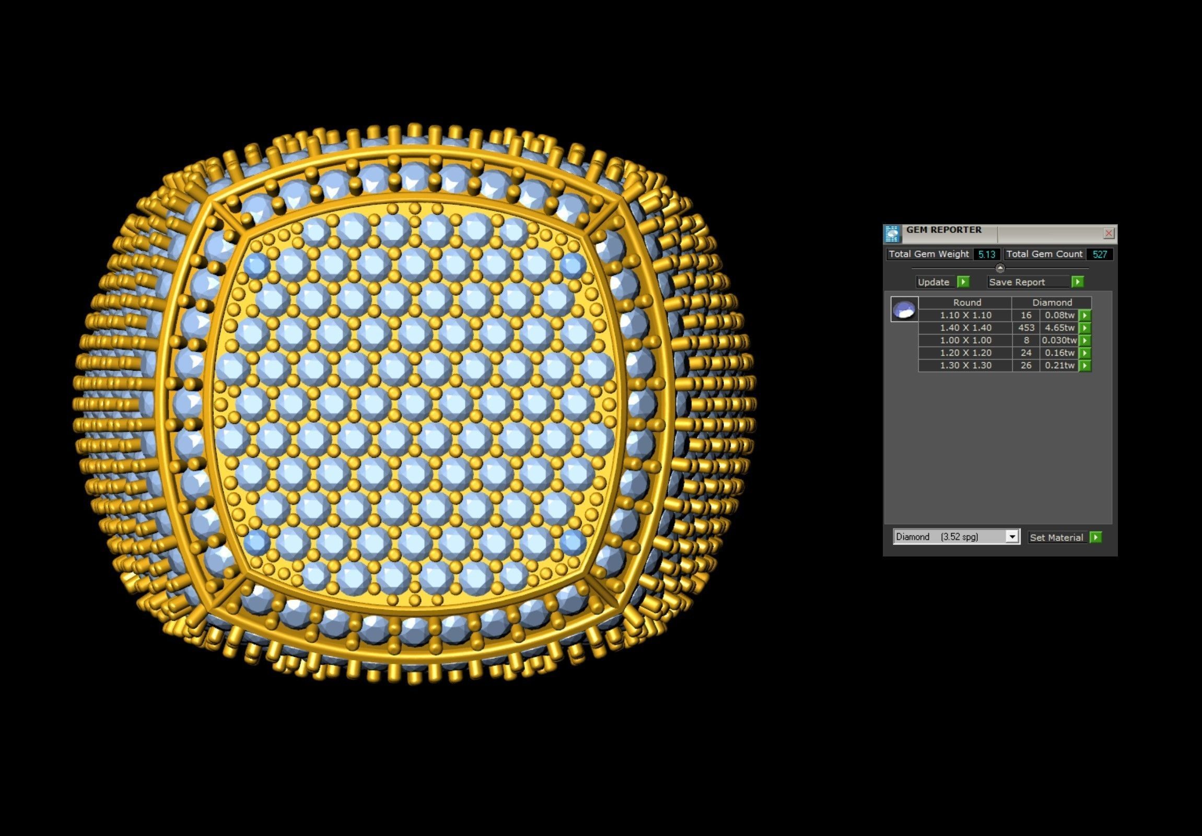This screenshot has width=1202, height=836.
Task: Click green arrow for 1.20 X 1.20 row
Action: point(1086,353)
